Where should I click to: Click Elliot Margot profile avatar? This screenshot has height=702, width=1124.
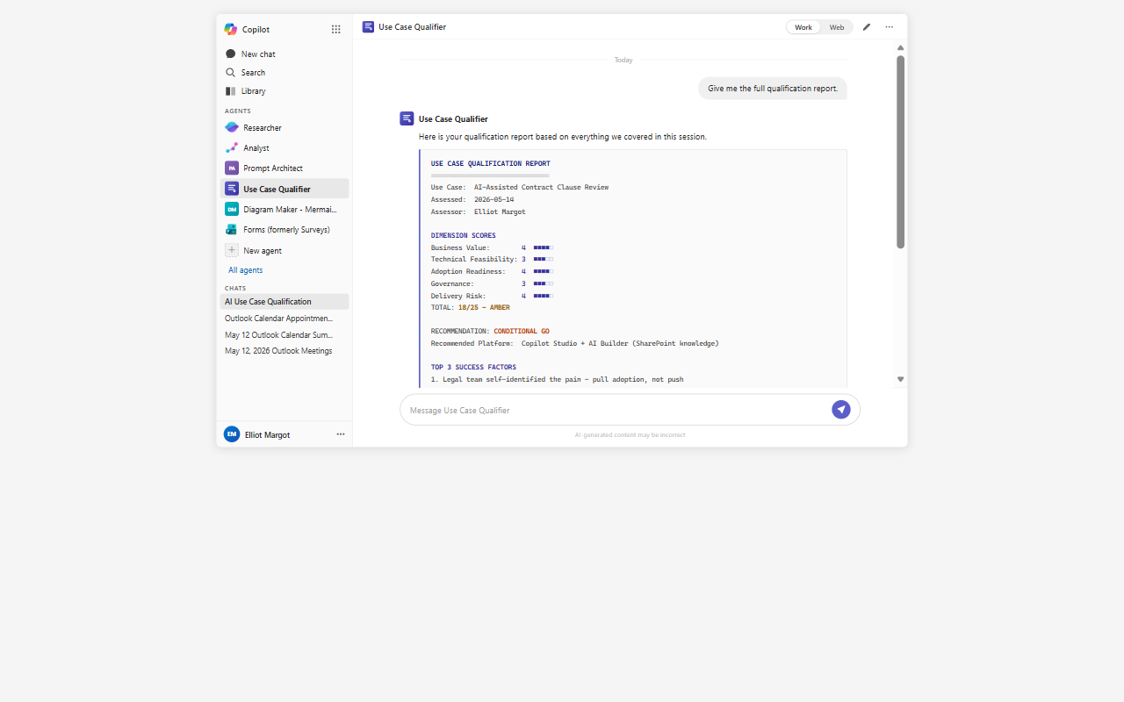tap(232, 434)
